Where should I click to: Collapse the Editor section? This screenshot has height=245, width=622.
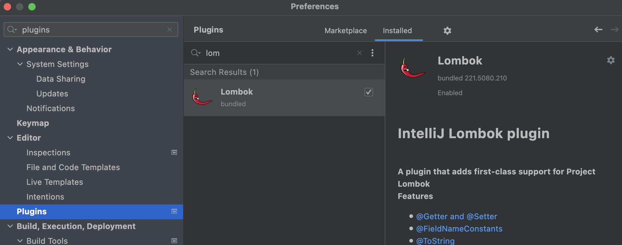[x=10, y=138]
